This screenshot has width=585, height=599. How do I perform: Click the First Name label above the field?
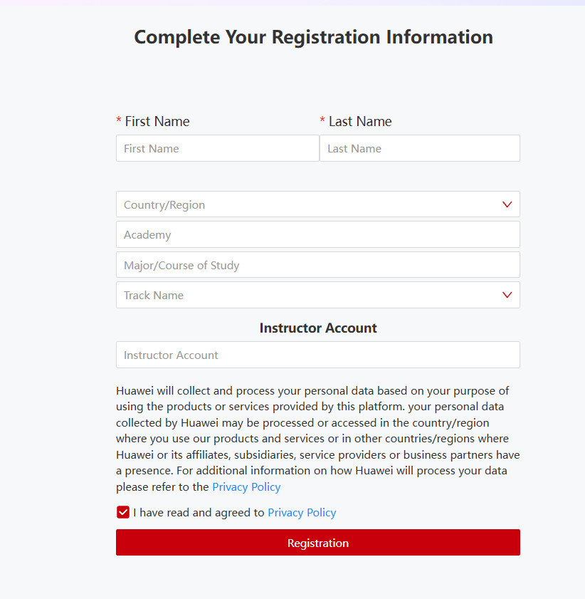coord(157,121)
